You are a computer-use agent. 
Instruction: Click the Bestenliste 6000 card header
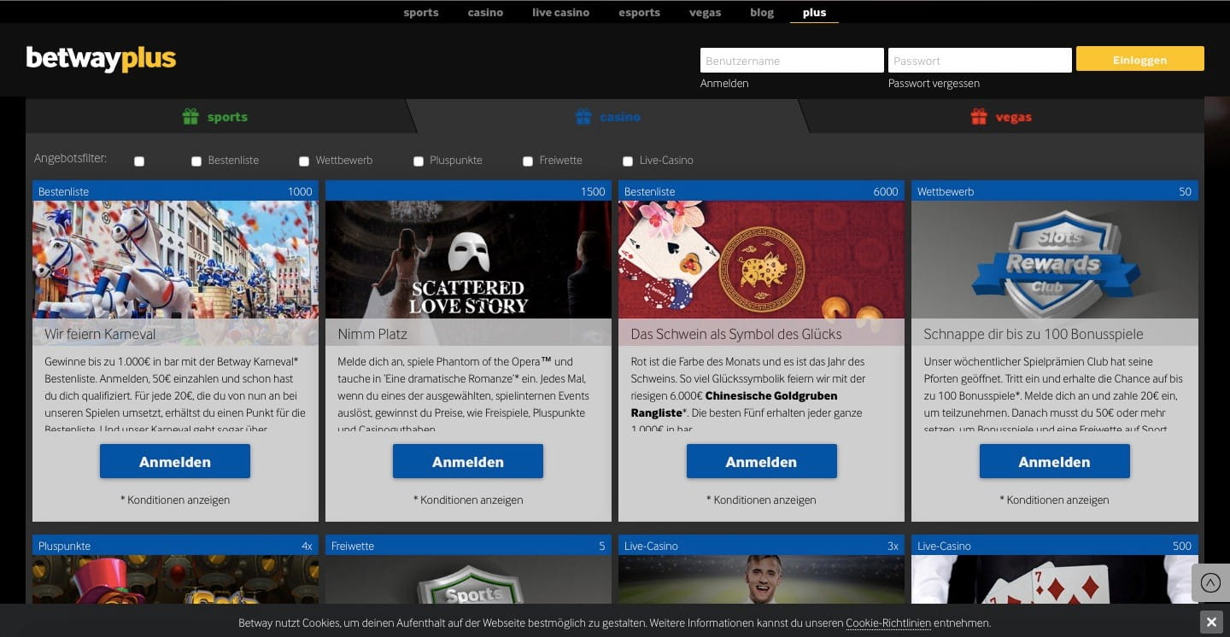[761, 191]
